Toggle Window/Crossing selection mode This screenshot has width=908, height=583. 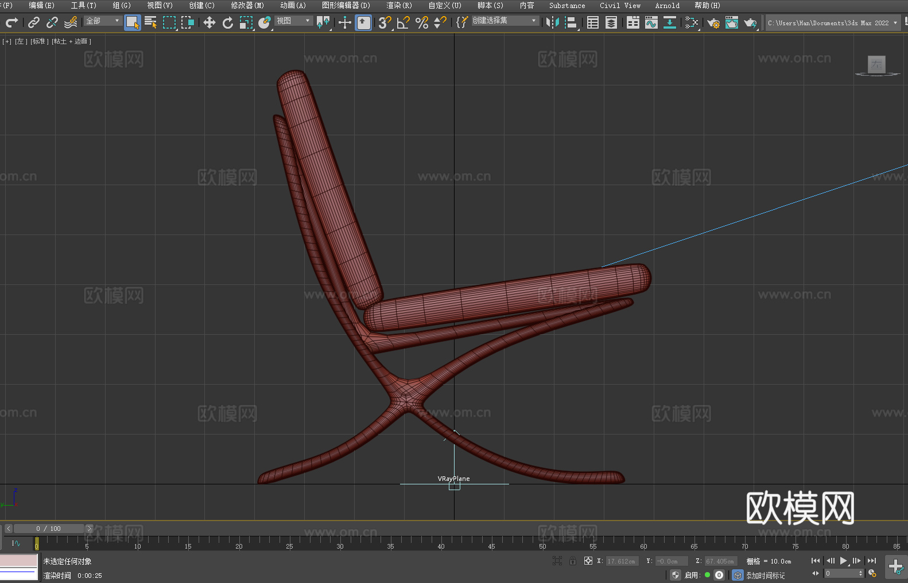[188, 22]
